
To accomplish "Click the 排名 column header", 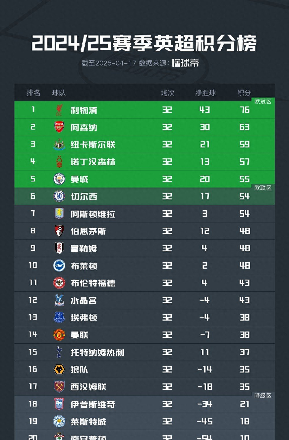I will [x=34, y=93].
